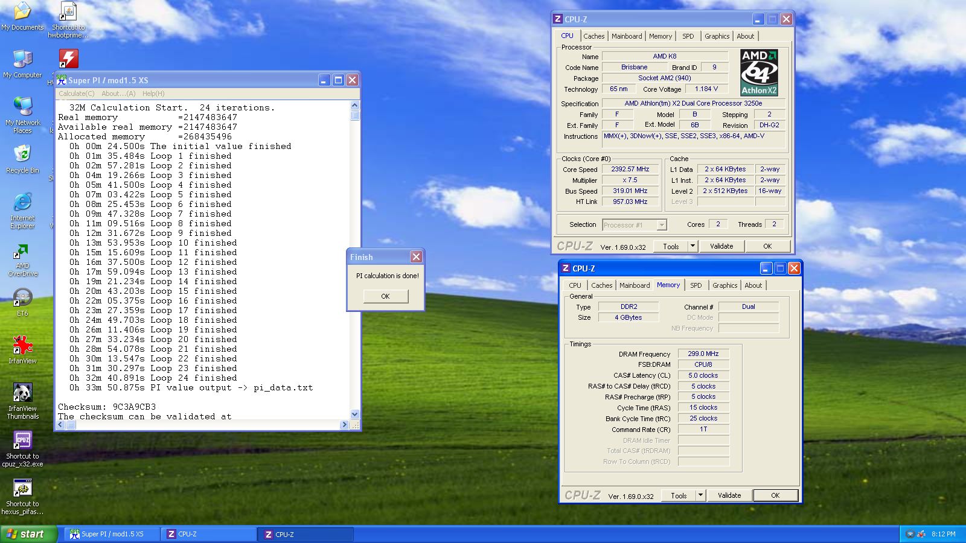Switch to Caches tab in upper CPU-Z
The image size is (966, 543).
click(x=594, y=36)
